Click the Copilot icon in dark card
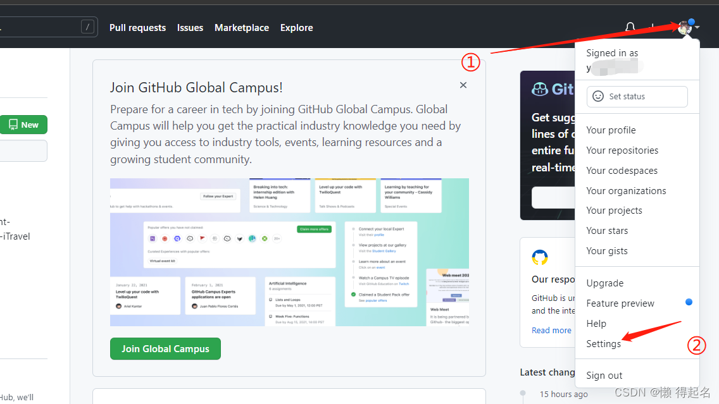 [x=540, y=89]
